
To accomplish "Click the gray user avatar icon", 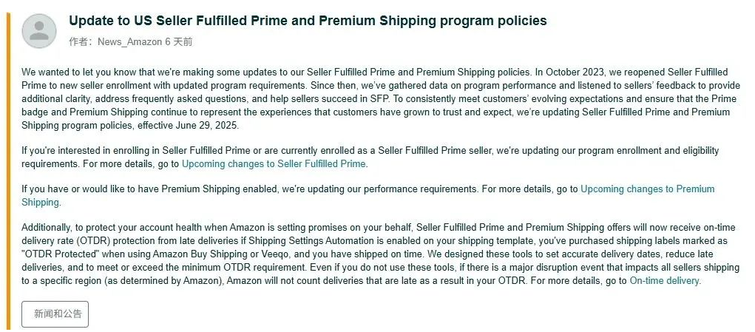I will coord(40,30).
